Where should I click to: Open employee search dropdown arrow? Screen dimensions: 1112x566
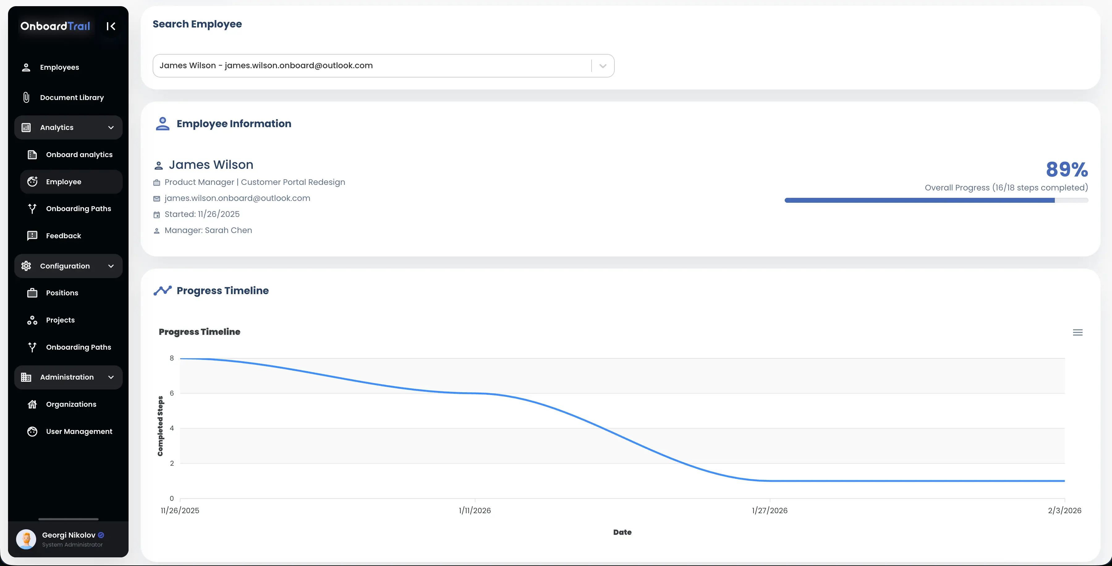click(x=603, y=66)
